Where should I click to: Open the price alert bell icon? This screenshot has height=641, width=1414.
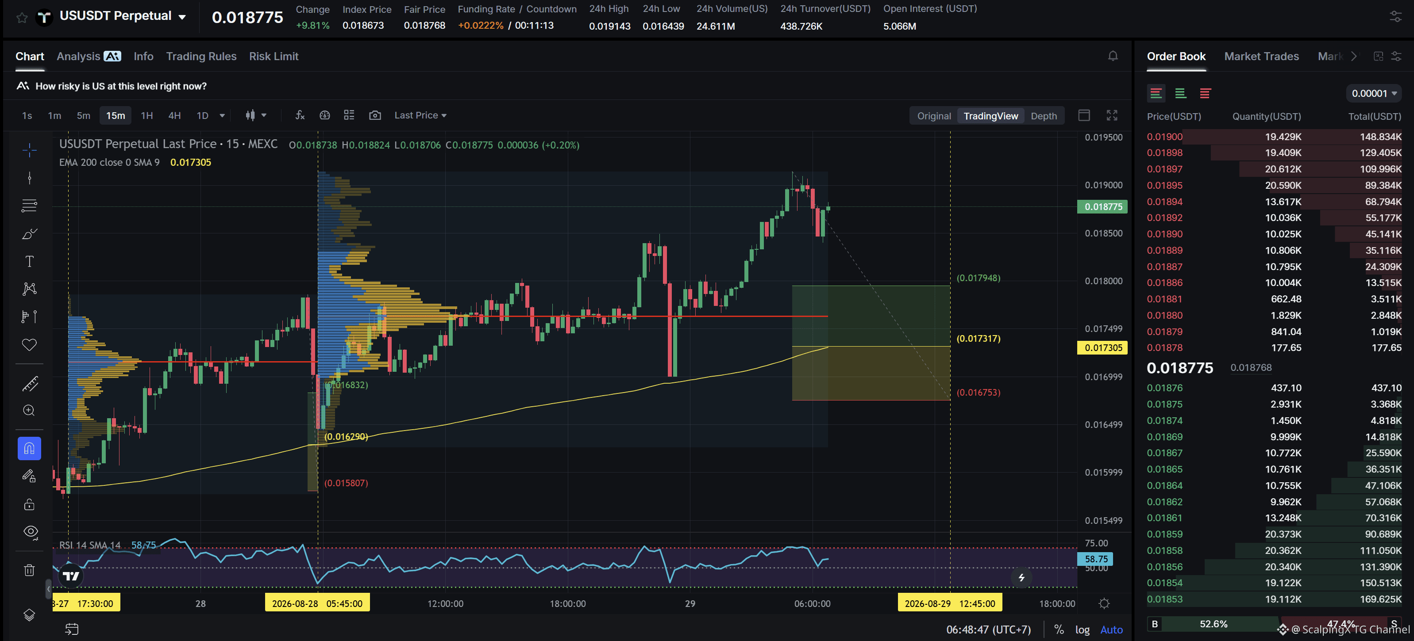tap(1113, 56)
